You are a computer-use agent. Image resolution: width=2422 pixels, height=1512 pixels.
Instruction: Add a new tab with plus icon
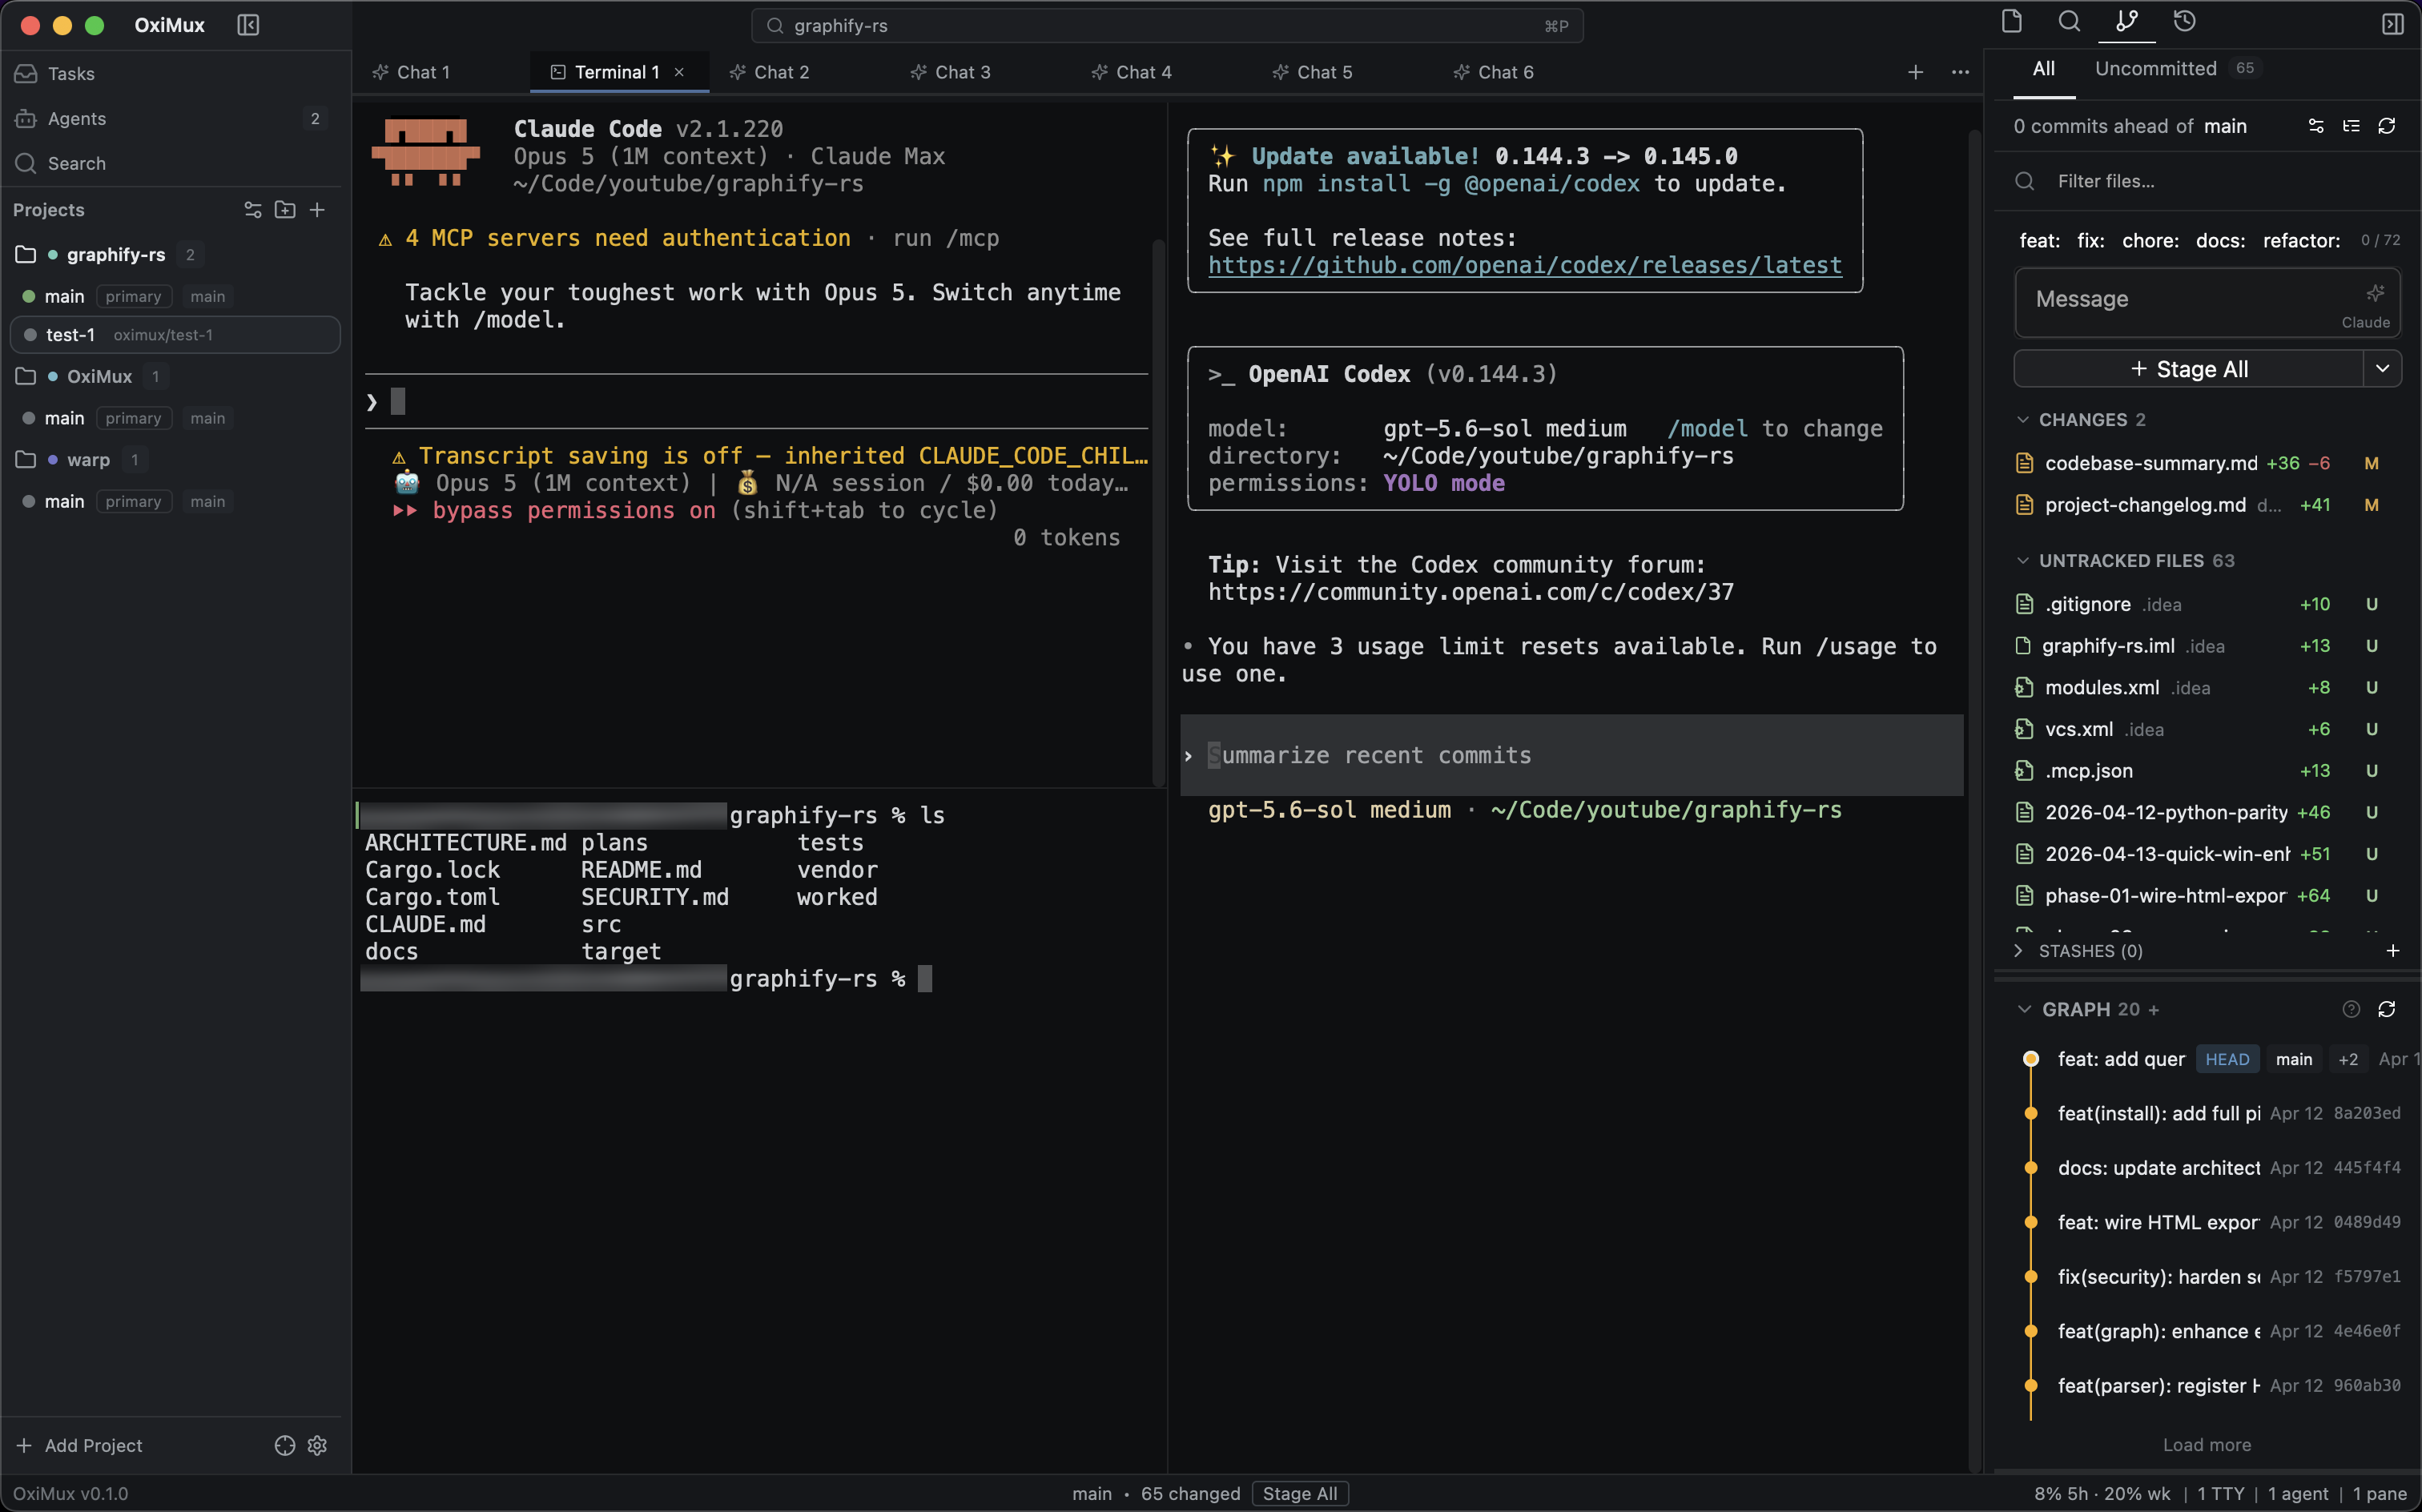[1915, 72]
